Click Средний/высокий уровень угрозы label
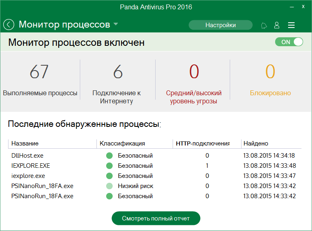Viewport: 312px width, 231px height. 194,97
